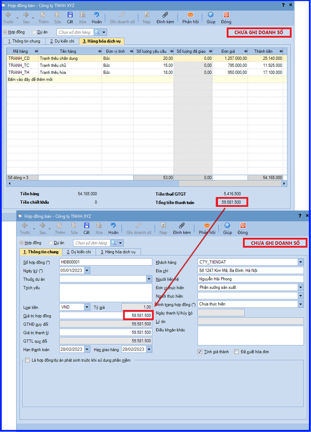Click Đóng icon in bottom window toolbar
311x432 pixels.
pos(243,226)
